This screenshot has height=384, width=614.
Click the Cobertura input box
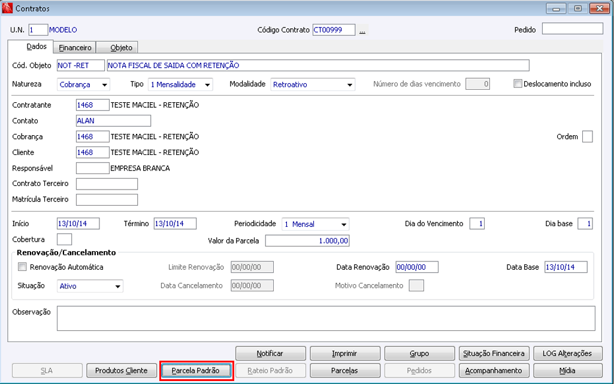pyautogui.click(x=64, y=239)
